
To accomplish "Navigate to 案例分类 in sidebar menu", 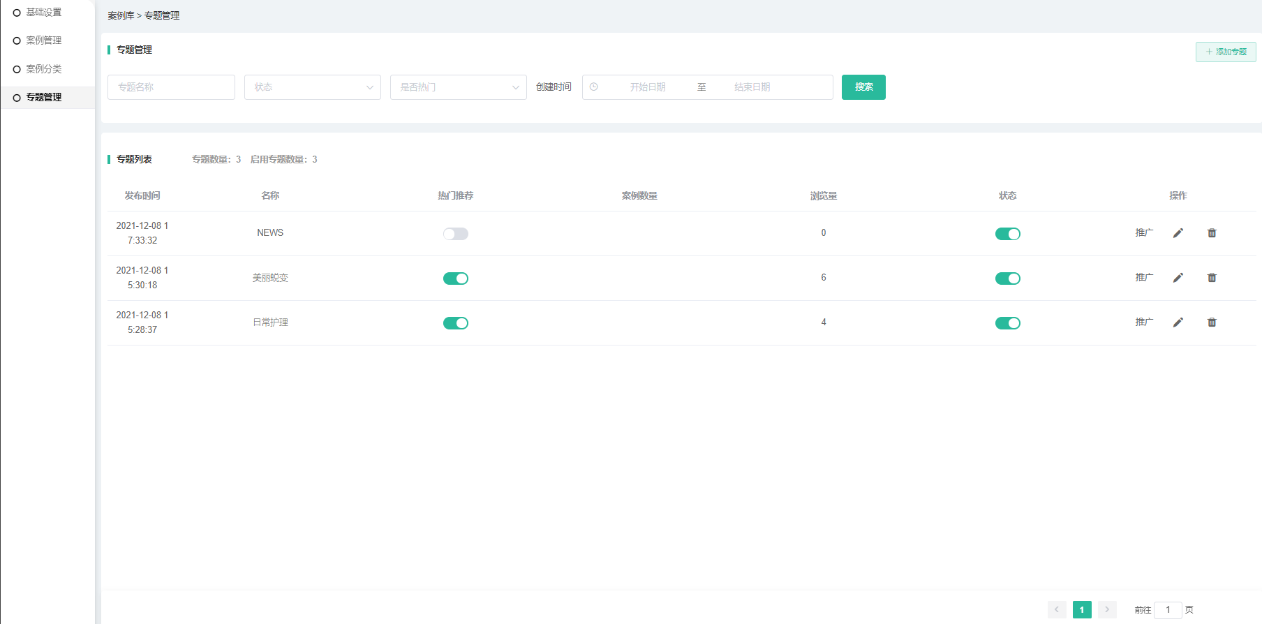I will 43,69.
